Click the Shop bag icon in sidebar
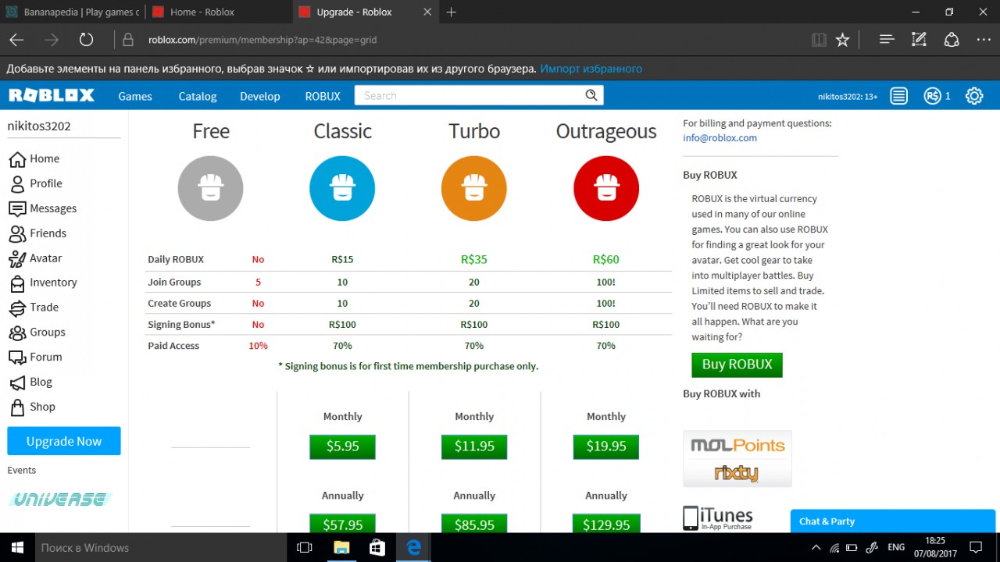Viewport: 1000px width, 562px height. [17, 407]
